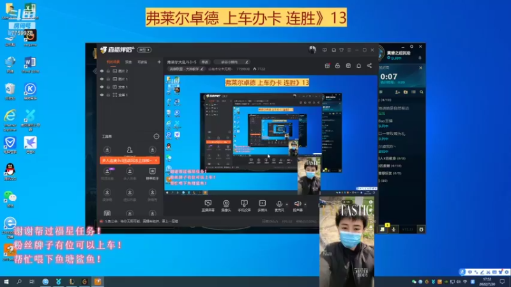Open the person-shaped tool in the toolbox

pyautogui.click(x=130, y=150)
